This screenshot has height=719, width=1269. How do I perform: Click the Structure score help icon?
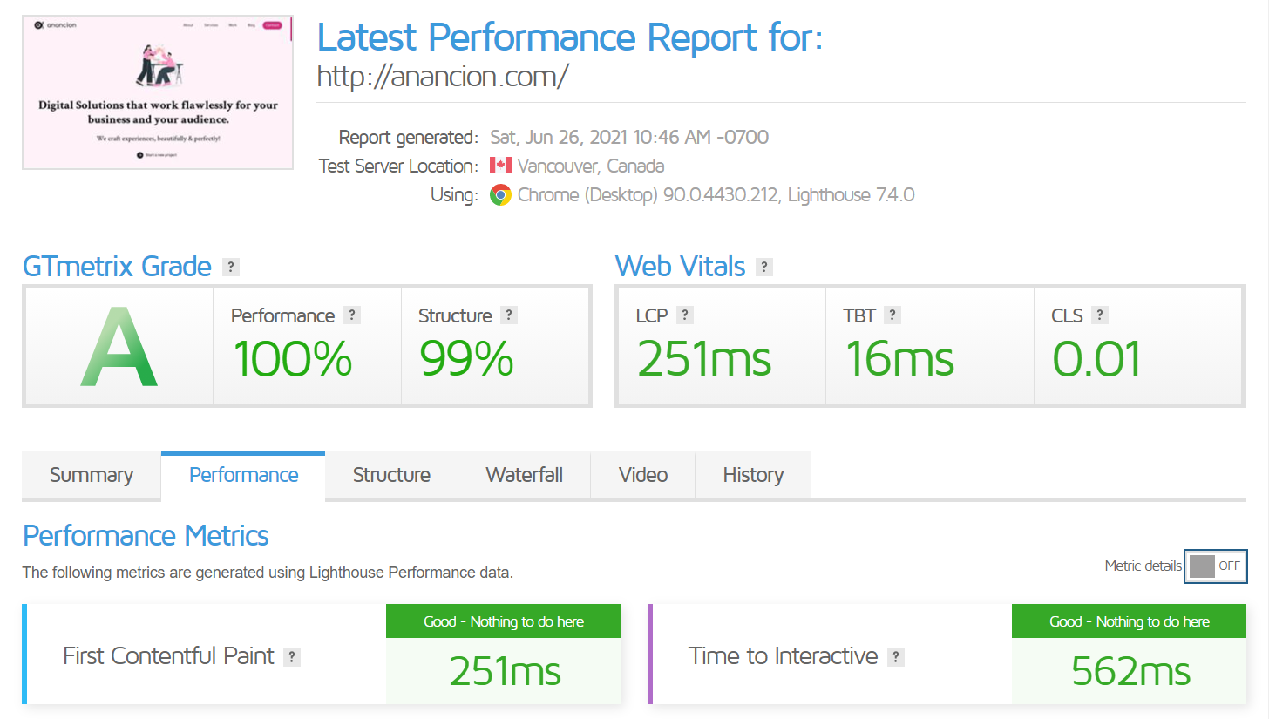pyautogui.click(x=508, y=315)
